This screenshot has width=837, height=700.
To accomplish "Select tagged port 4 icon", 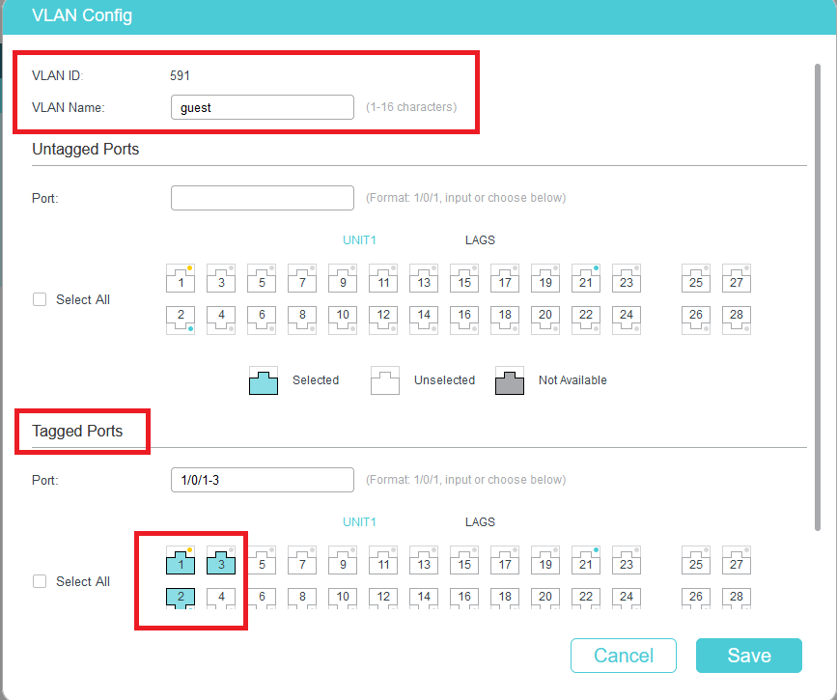I will (x=221, y=599).
